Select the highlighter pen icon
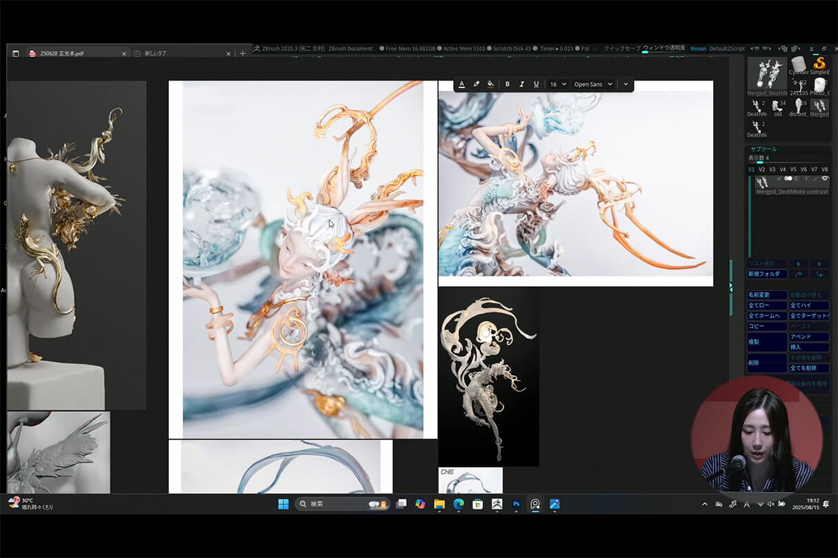This screenshot has height=558, width=838. [476, 84]
